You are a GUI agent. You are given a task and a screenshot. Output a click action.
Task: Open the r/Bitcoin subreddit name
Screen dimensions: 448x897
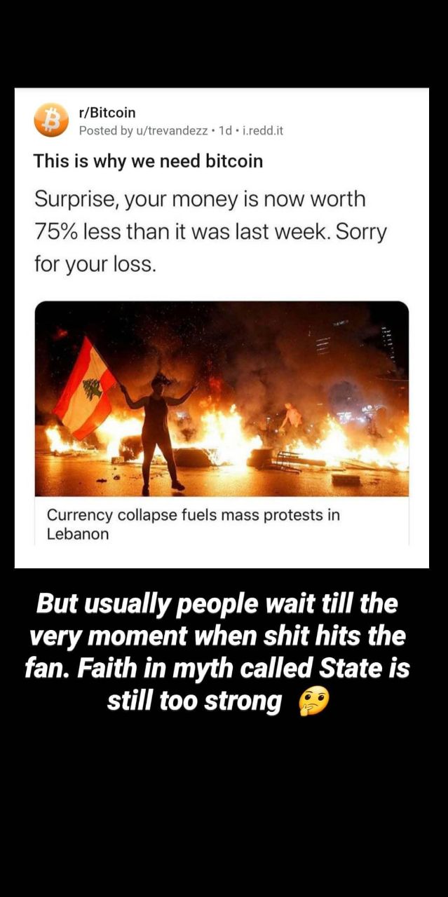[x=107, y=112]
